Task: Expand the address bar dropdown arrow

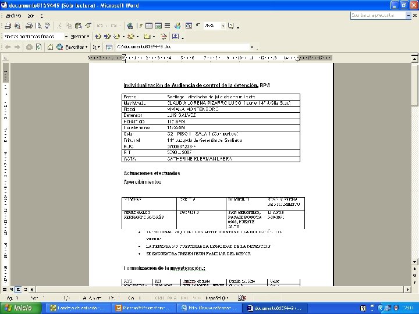Action: (252, 47)
